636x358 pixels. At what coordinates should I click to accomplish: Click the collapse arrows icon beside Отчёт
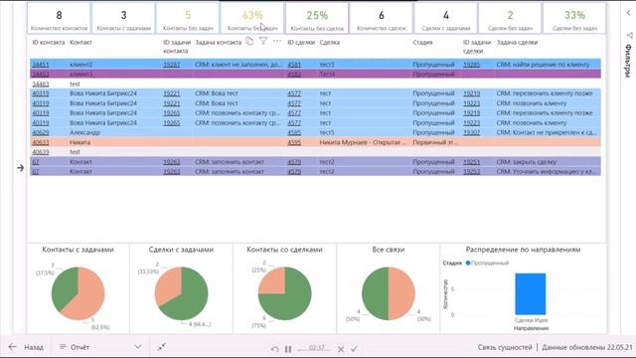pyautogui.click(x=161, y=347)
